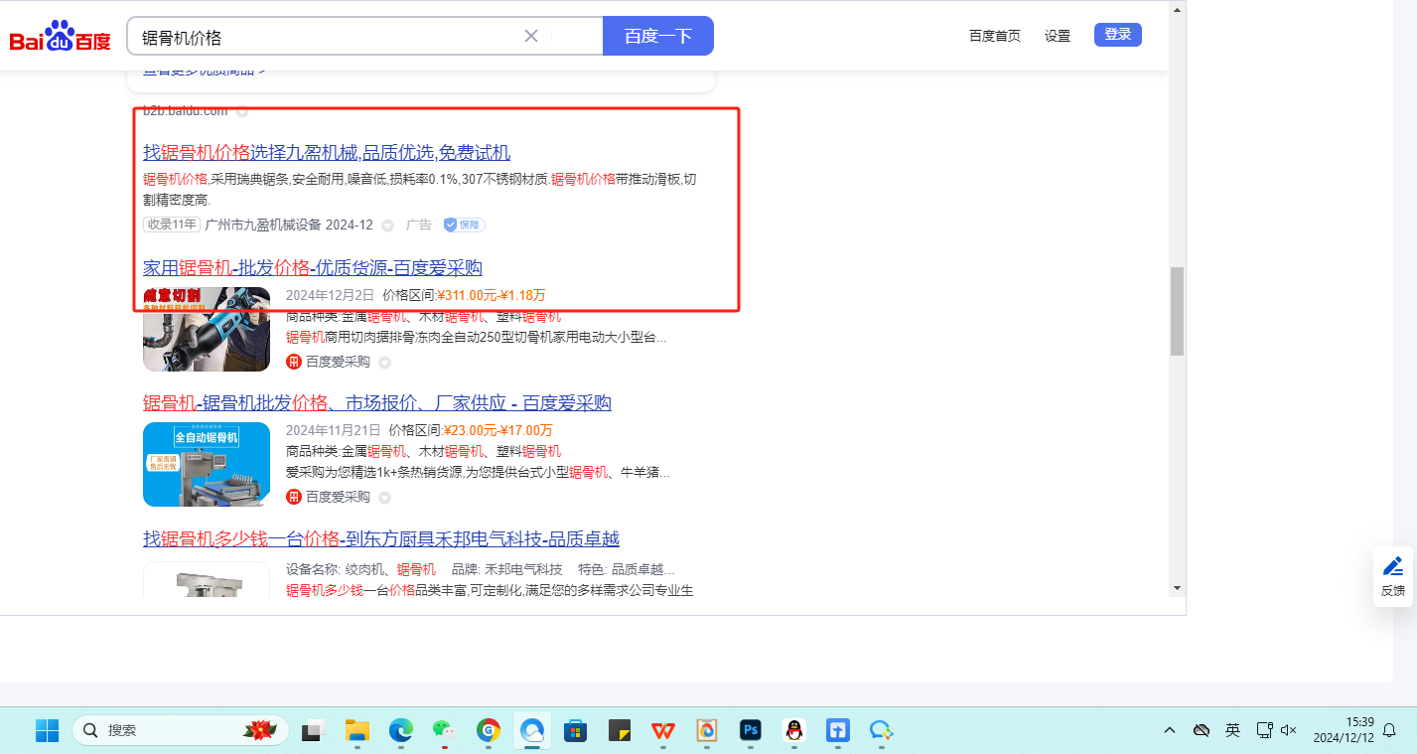The height and width of the screenshot is (754, 1417).
Task: Show hidden system tray icons chevron
Action: [1170, 730]
